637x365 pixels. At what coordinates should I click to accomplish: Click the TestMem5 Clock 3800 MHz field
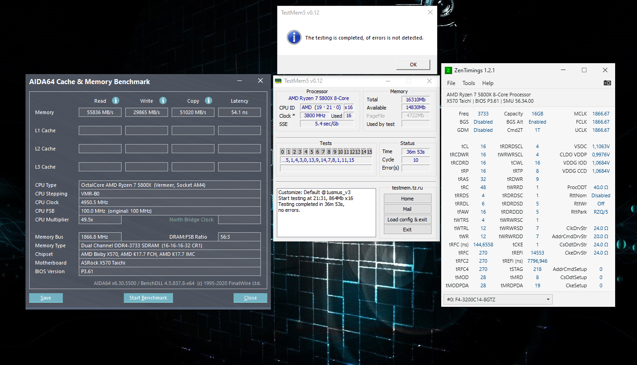click(314, 116)
